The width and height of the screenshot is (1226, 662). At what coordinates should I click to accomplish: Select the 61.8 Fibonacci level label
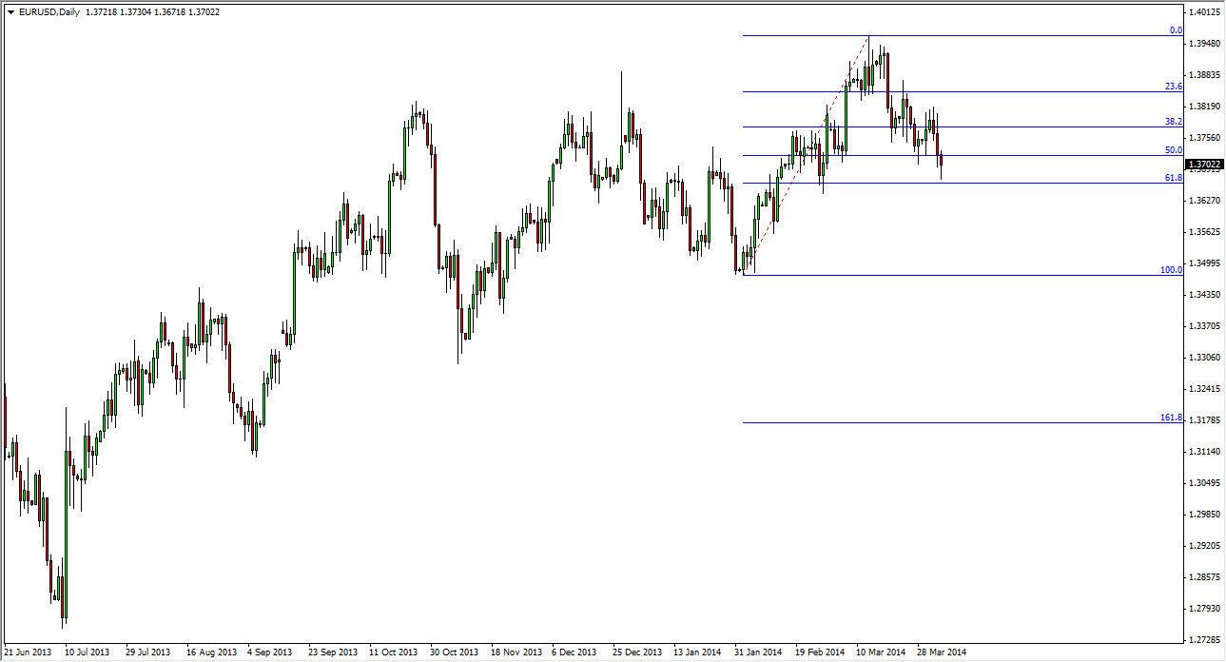coord(1171,178)
